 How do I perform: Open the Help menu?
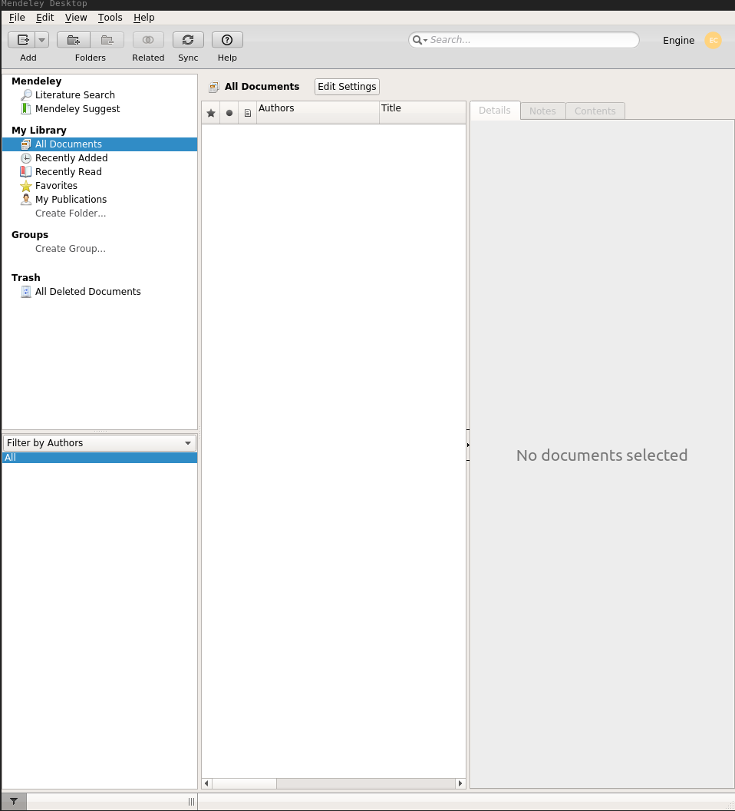143,17
